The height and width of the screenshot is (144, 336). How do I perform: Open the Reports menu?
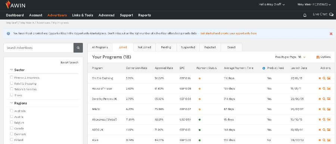pyautogui.click(x=144, y=15)
